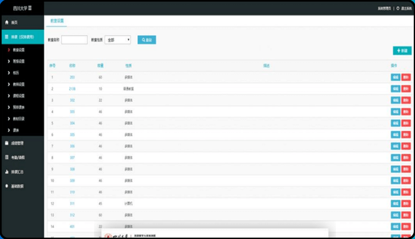Click the 容量 column header
415x239 pixels.
100,66
